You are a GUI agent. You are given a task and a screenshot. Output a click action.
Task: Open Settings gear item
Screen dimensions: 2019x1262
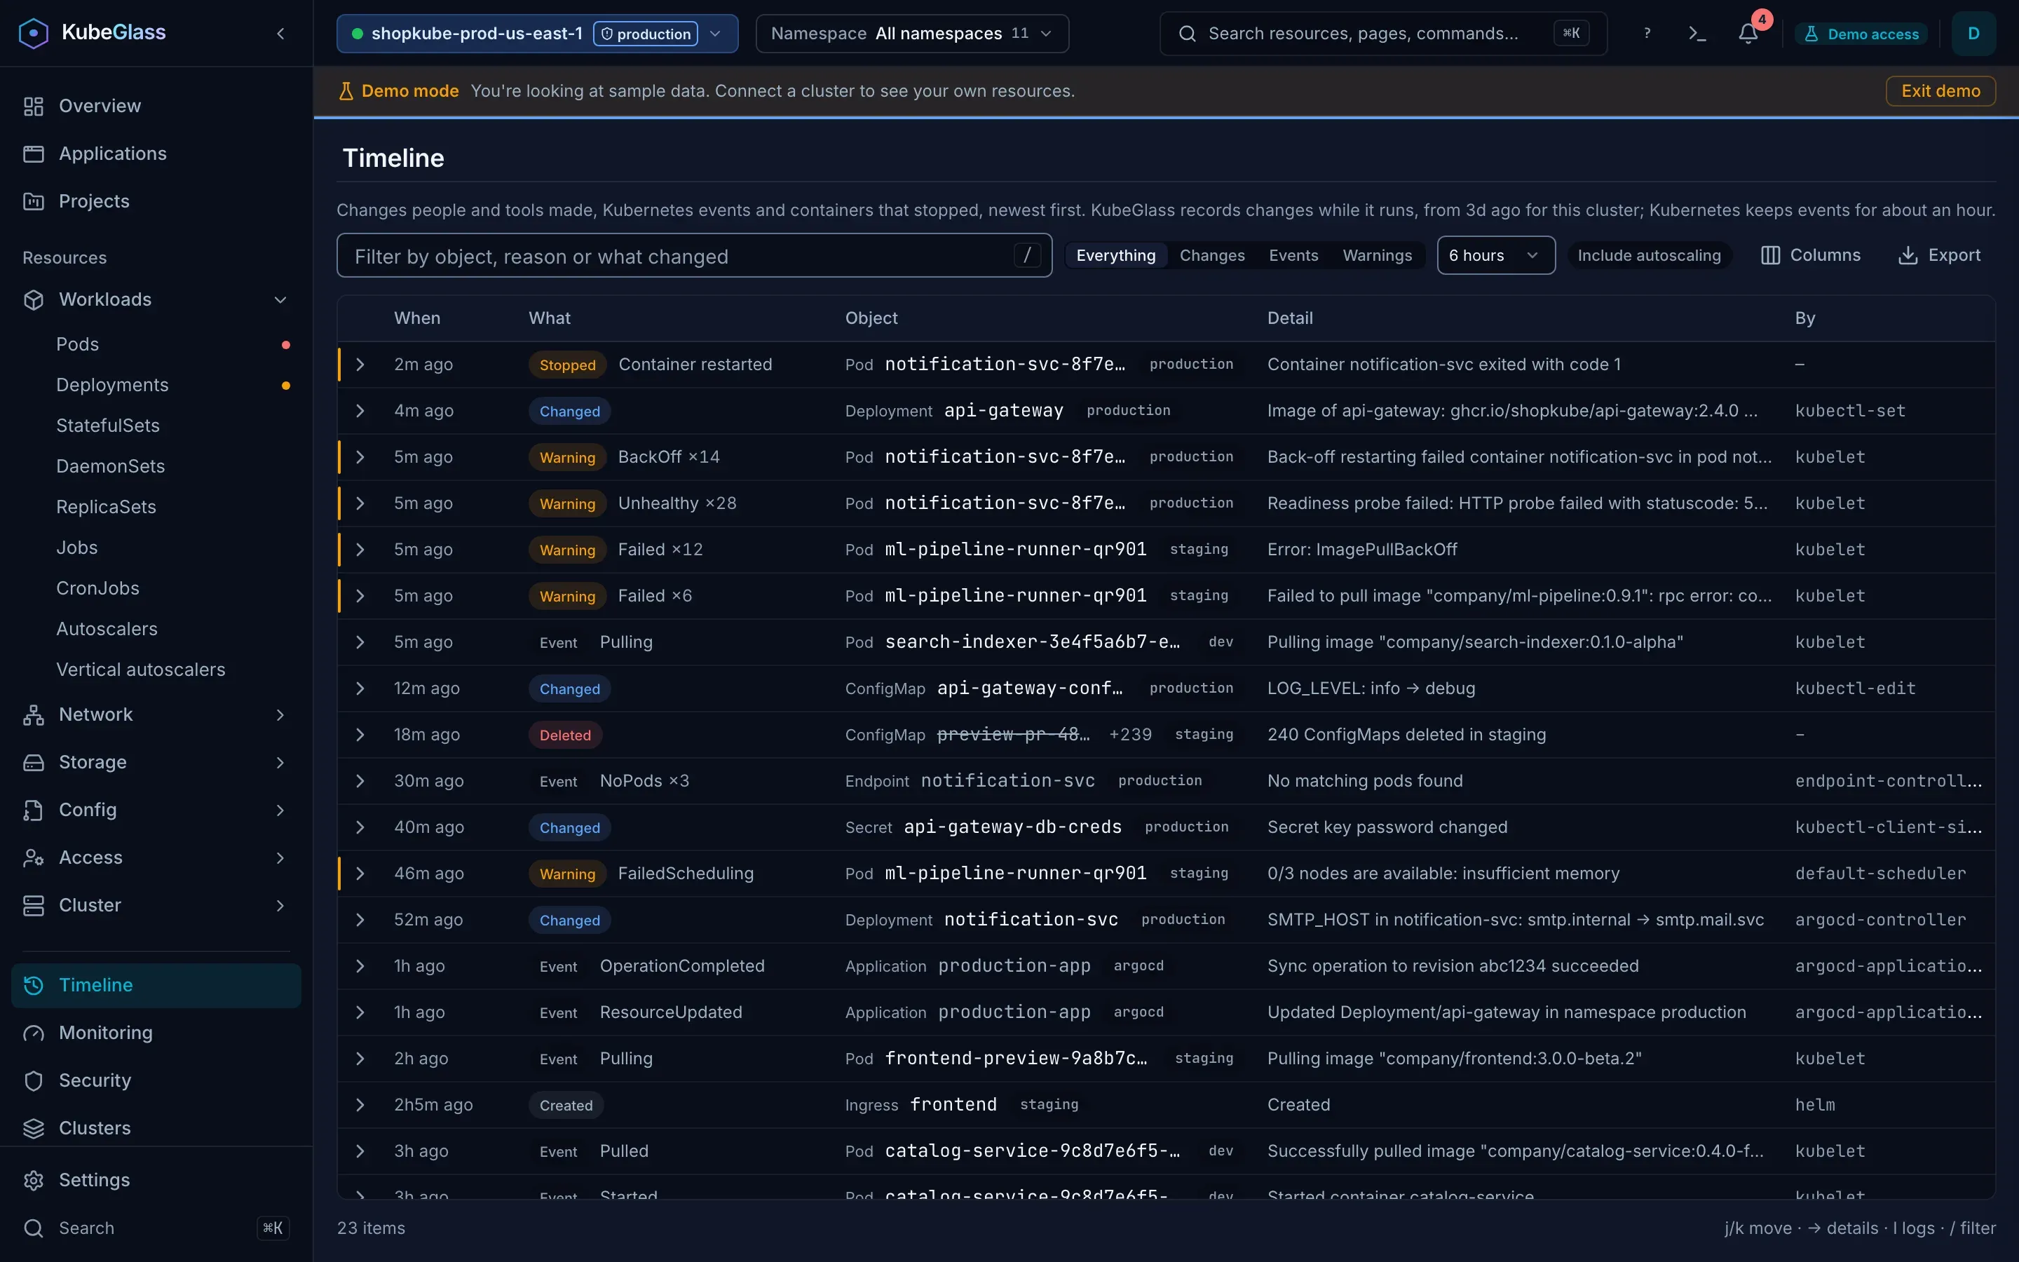click(x=156, y=1179)
